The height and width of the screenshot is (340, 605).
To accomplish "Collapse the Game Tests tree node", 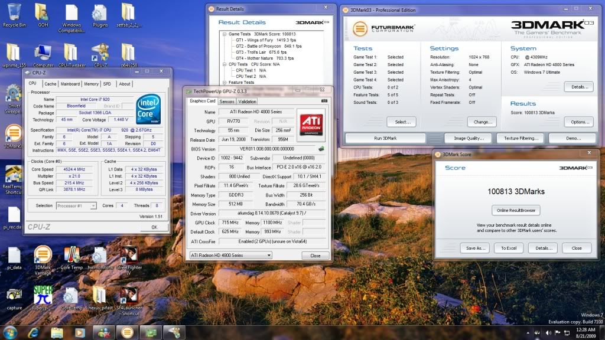I will pos(225,34).
